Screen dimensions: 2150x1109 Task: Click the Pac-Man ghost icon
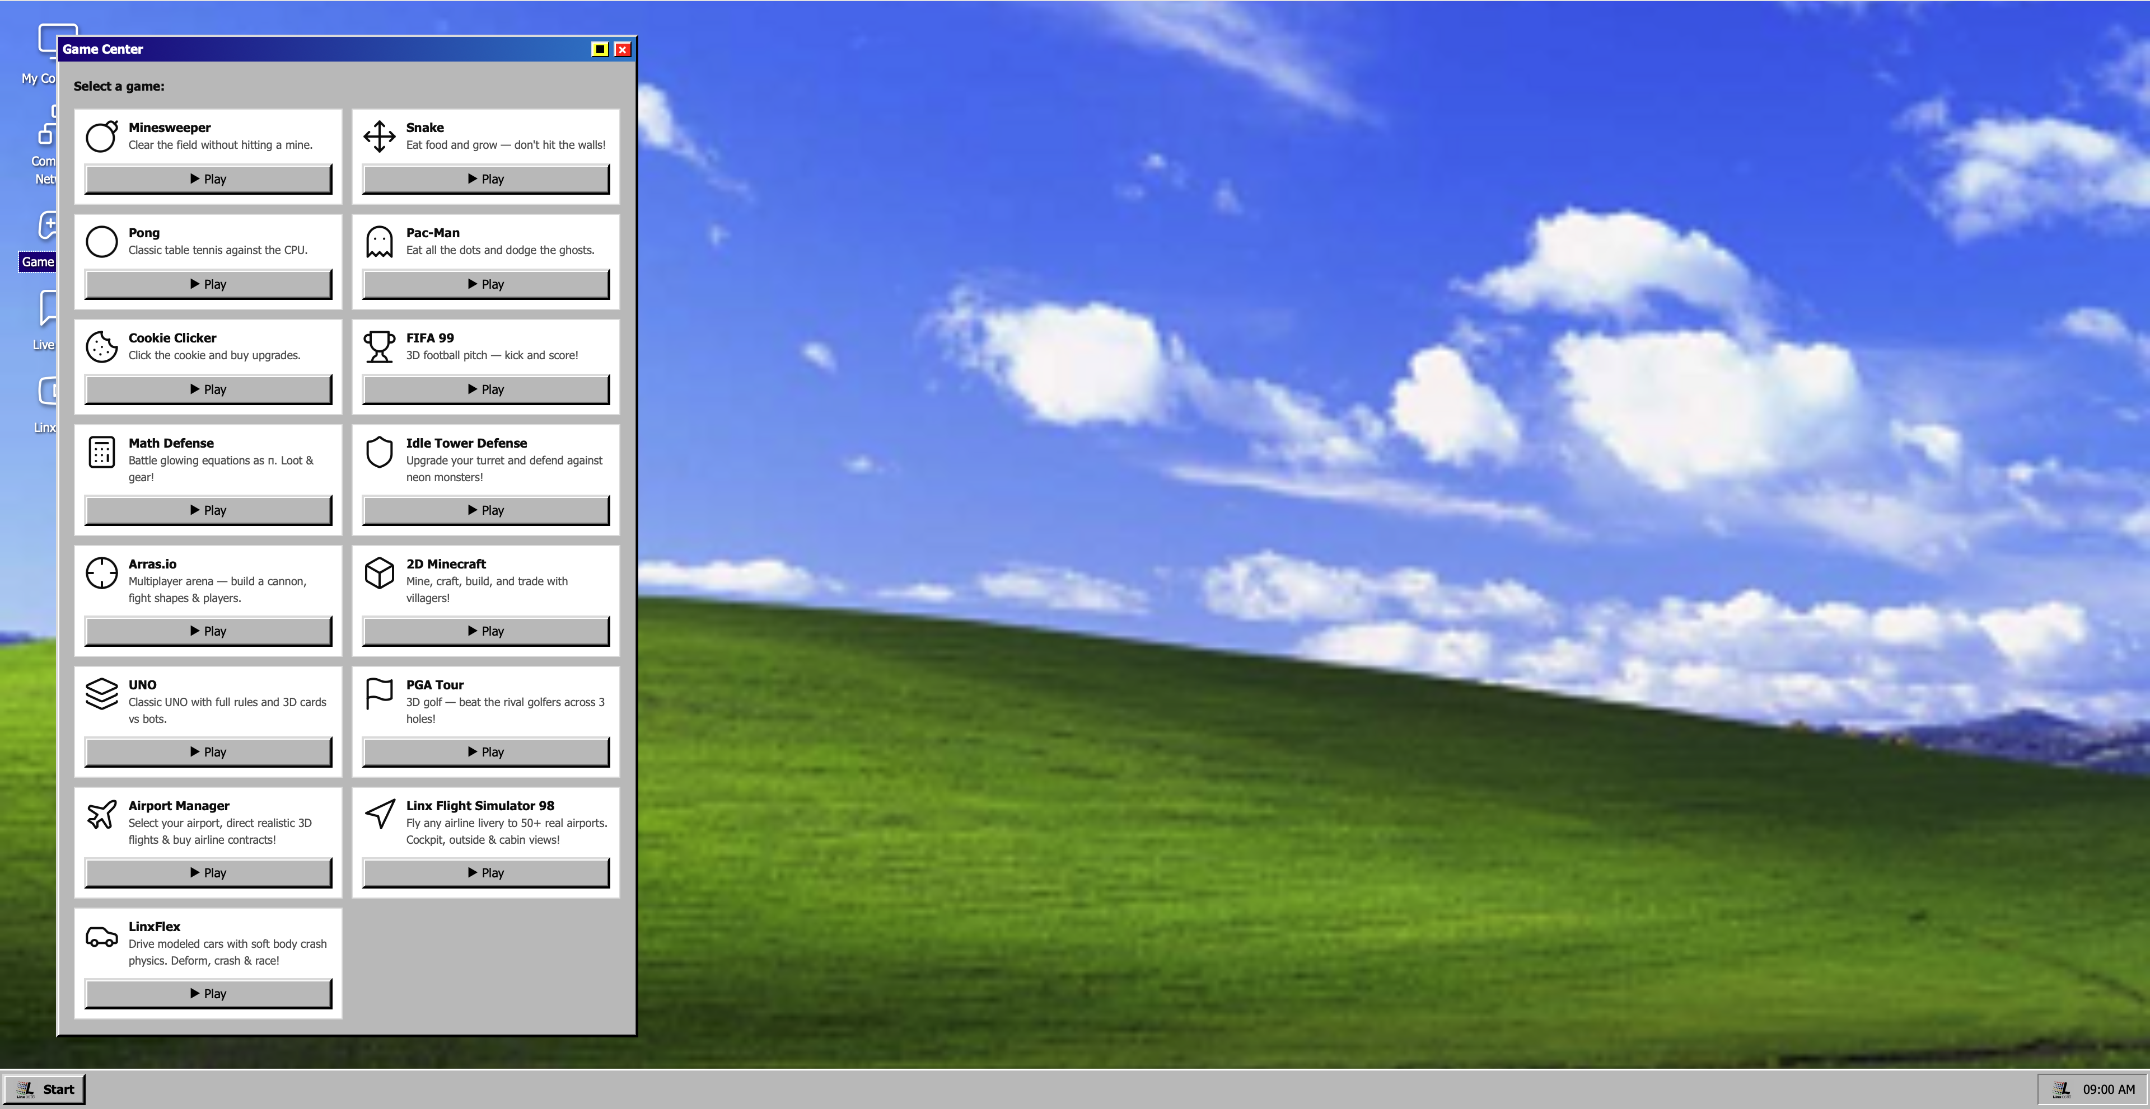[x=379, y=242]
